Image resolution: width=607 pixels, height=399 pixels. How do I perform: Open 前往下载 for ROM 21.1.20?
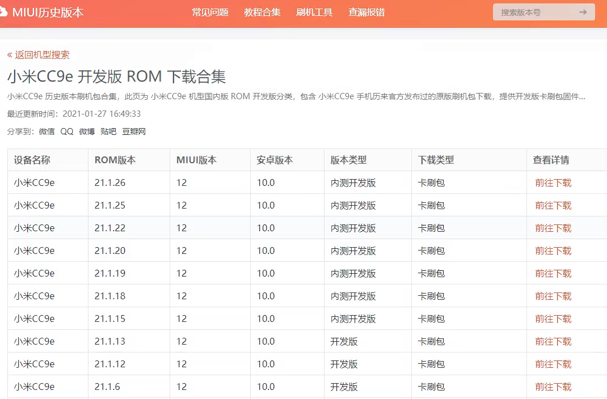(553, 251)
